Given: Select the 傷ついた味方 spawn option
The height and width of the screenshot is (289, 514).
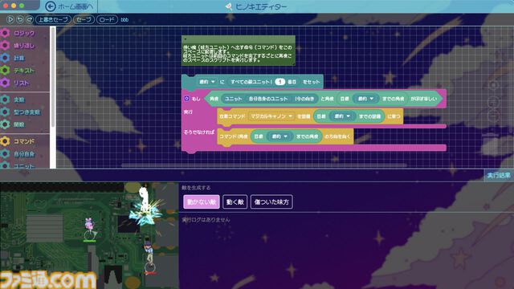Looking at the screenshot, I should click(271, 201).
